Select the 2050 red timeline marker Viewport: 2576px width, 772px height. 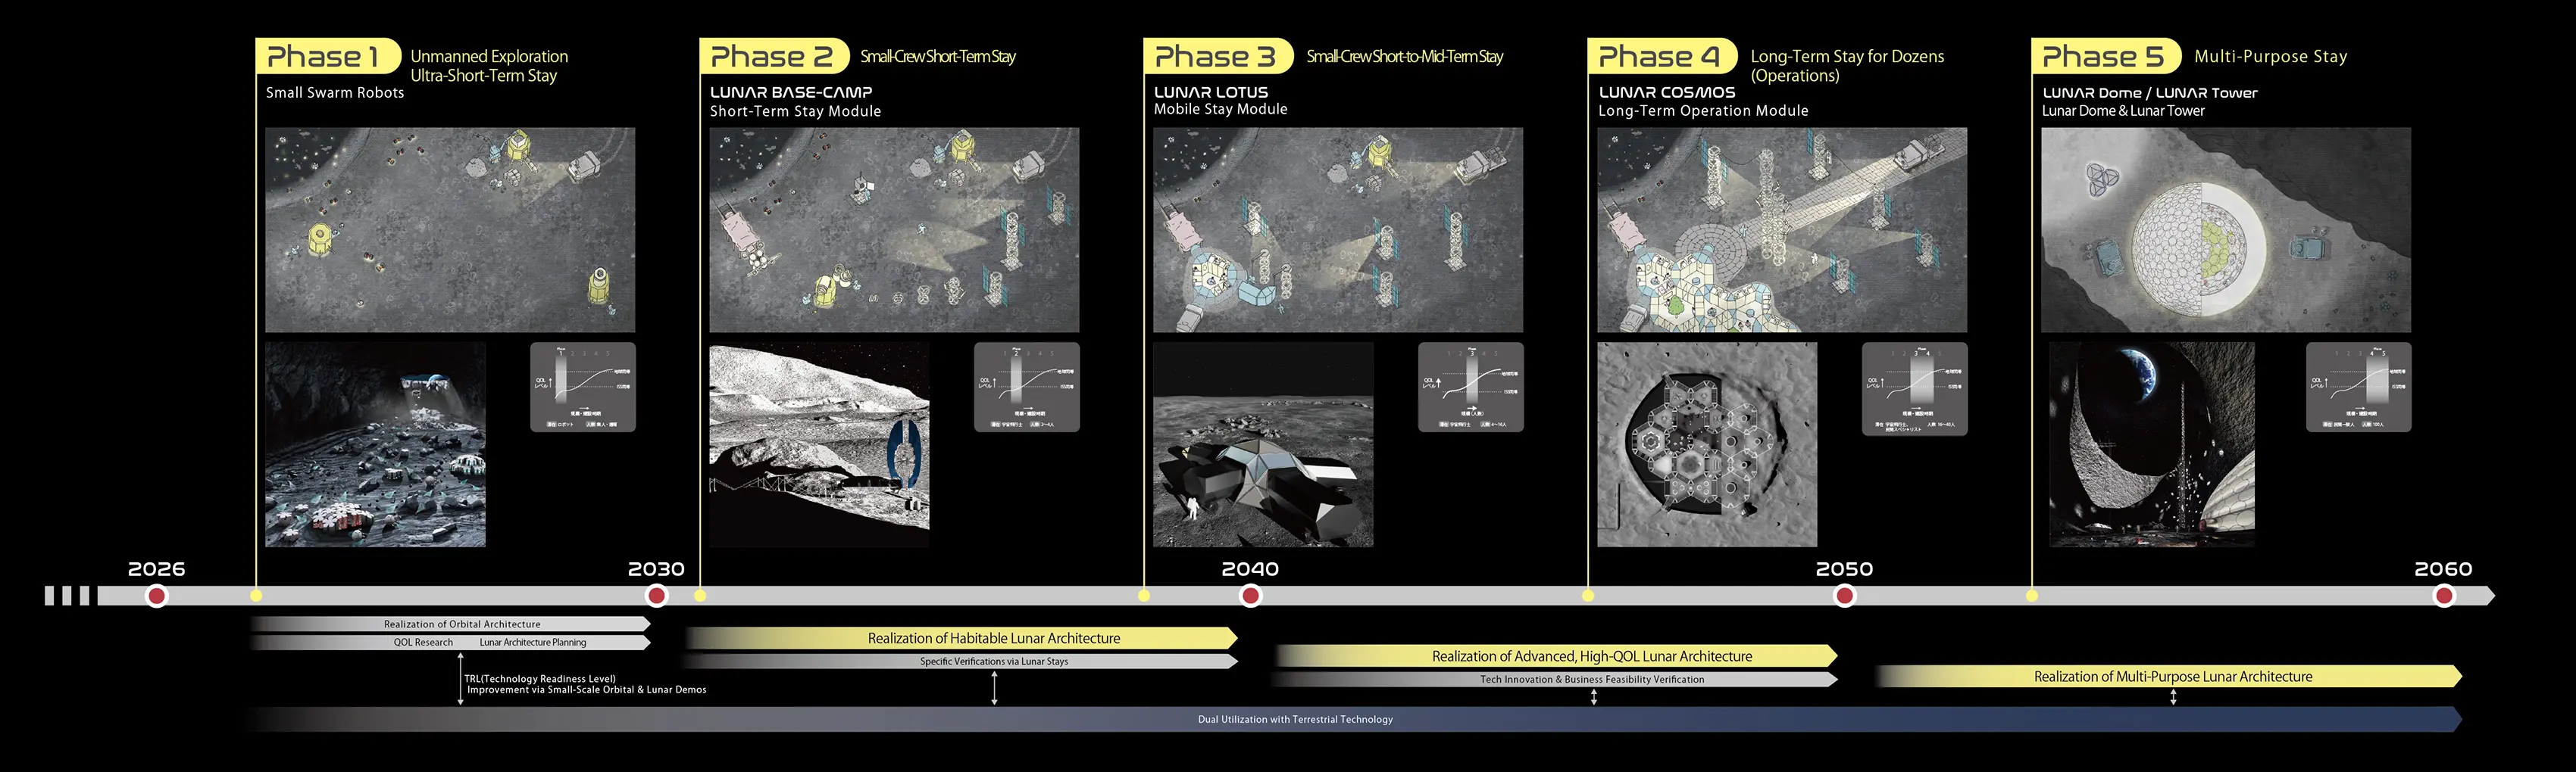(x=1845, y=596)
